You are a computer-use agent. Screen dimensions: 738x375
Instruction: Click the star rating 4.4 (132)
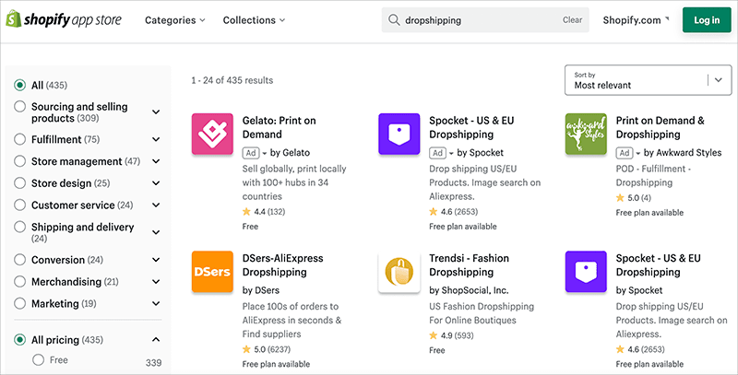click(x=264, y=212)
